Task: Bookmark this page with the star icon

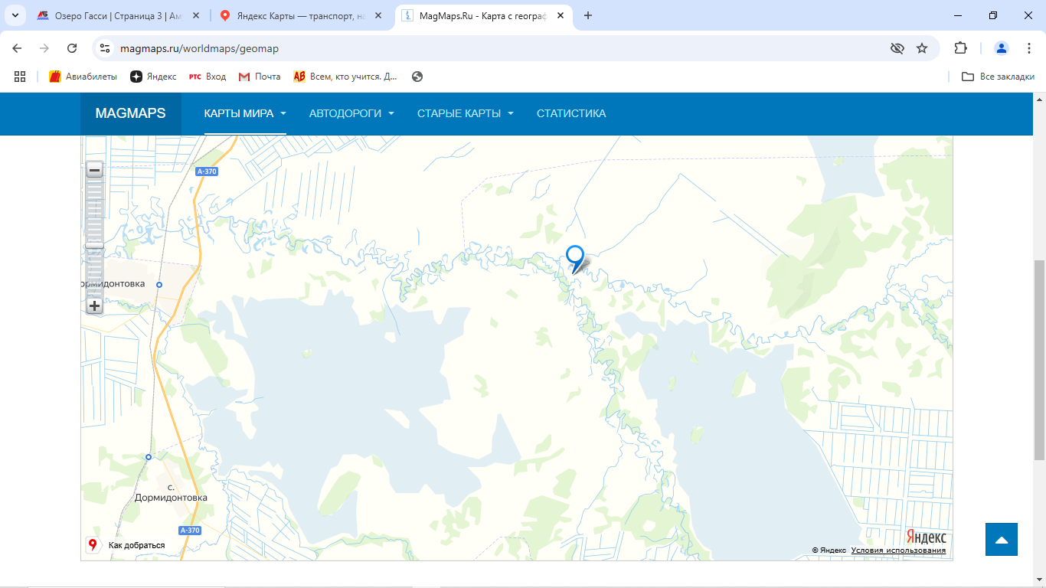Action: pos(922,48)
